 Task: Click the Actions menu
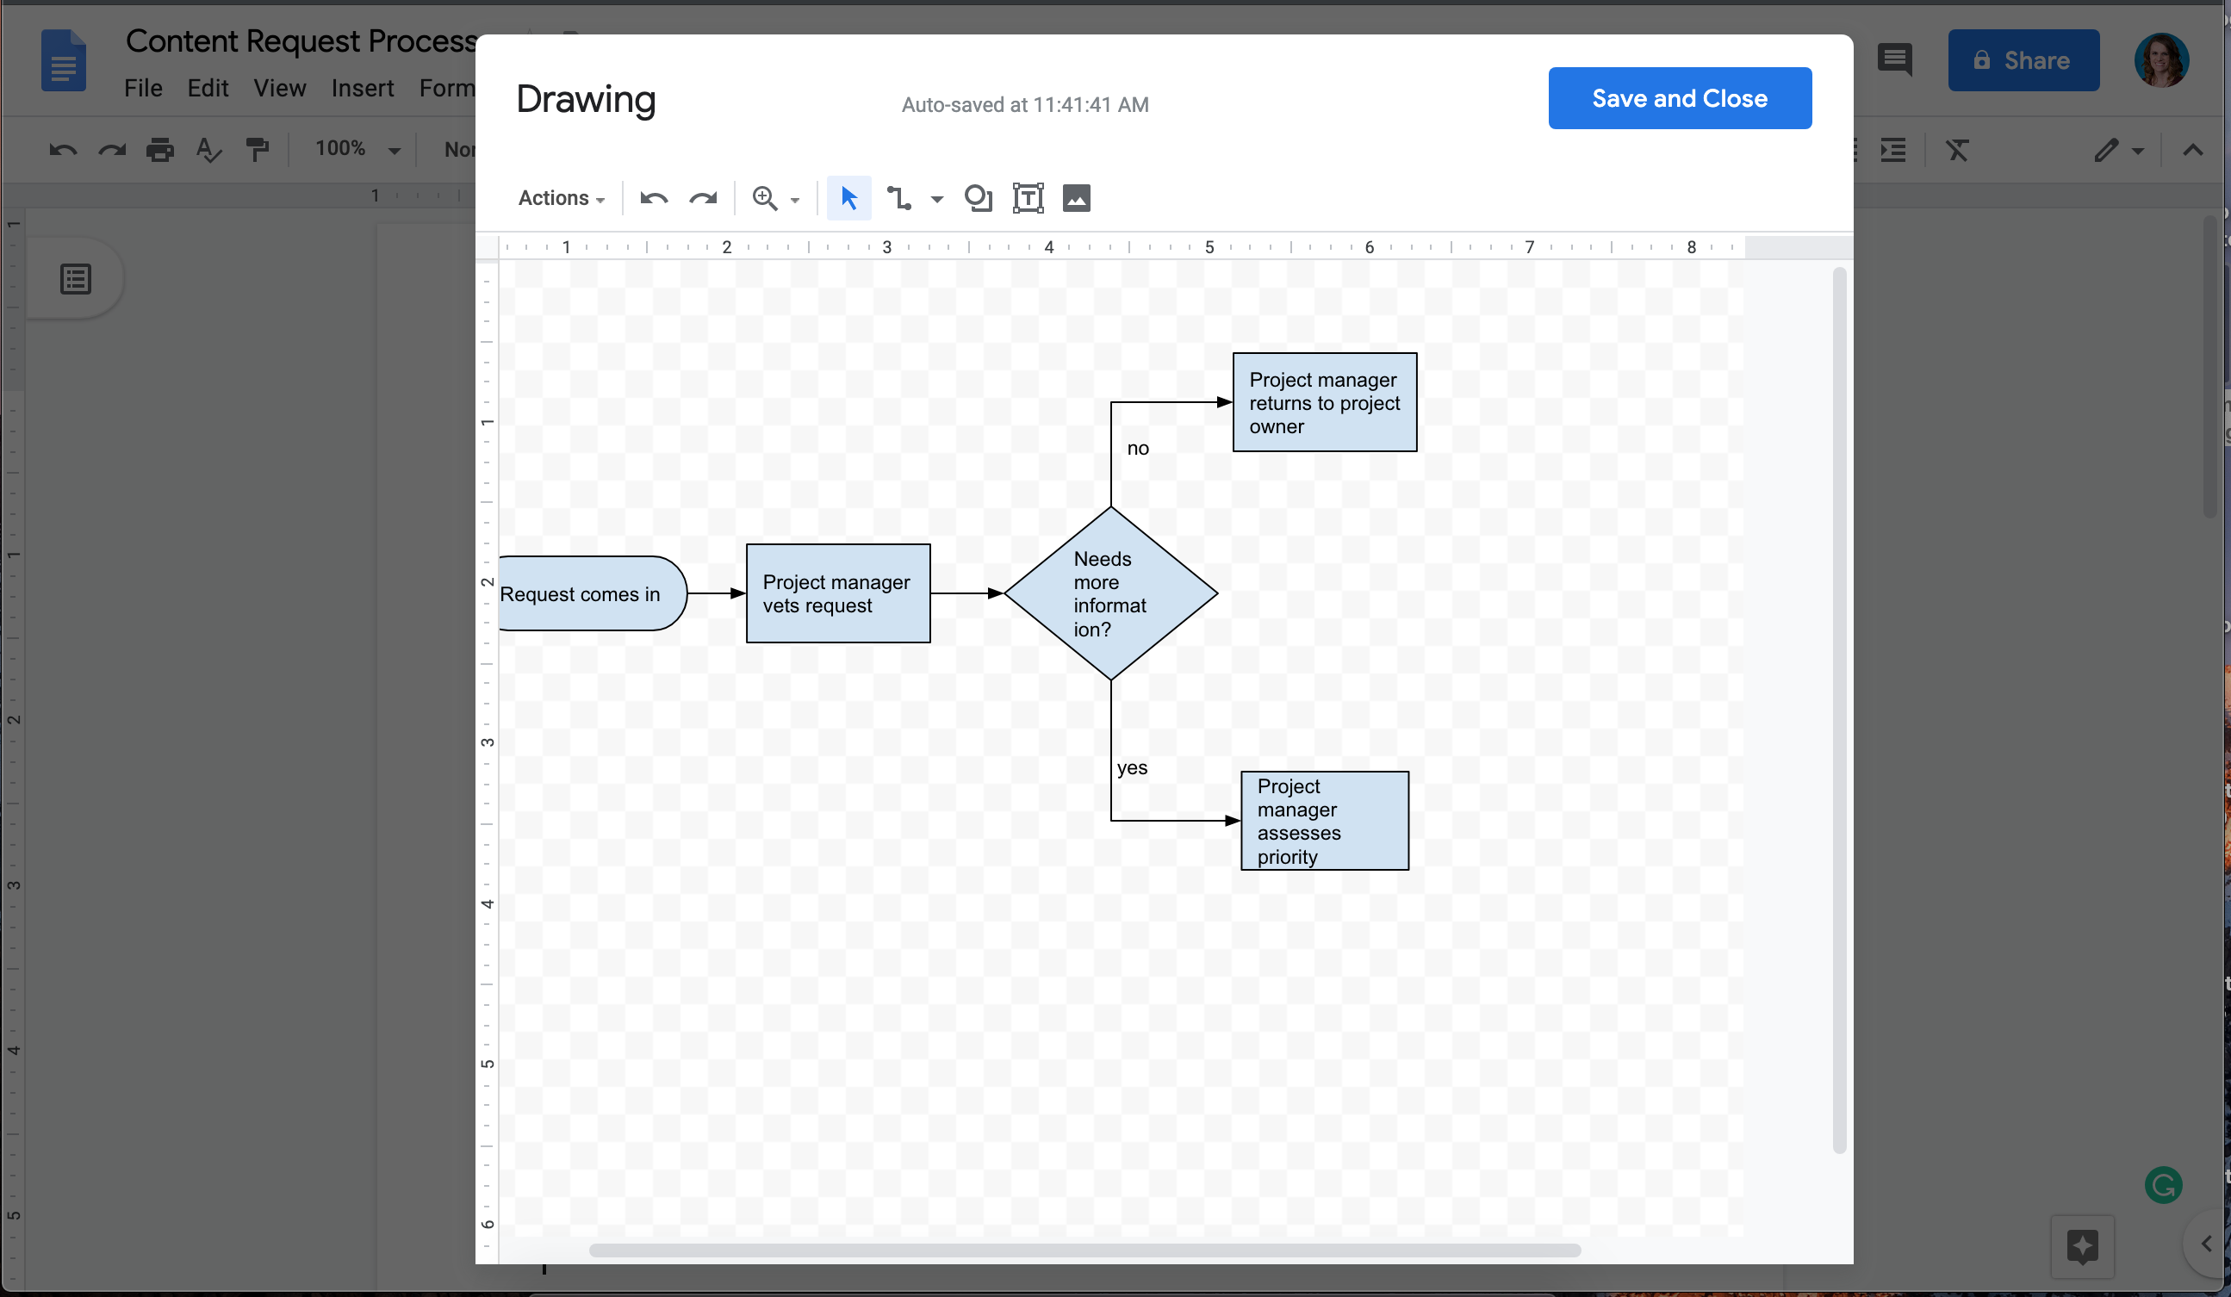[561, 197]
